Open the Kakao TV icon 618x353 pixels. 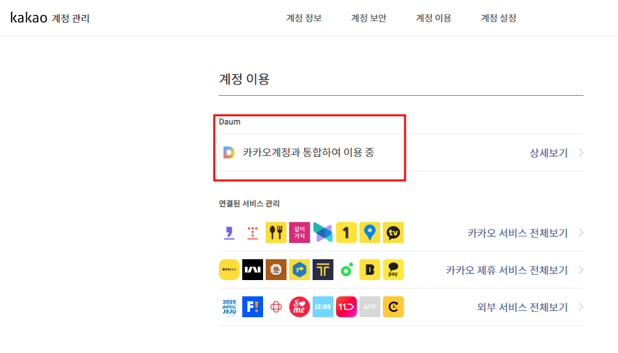[393, 233]
